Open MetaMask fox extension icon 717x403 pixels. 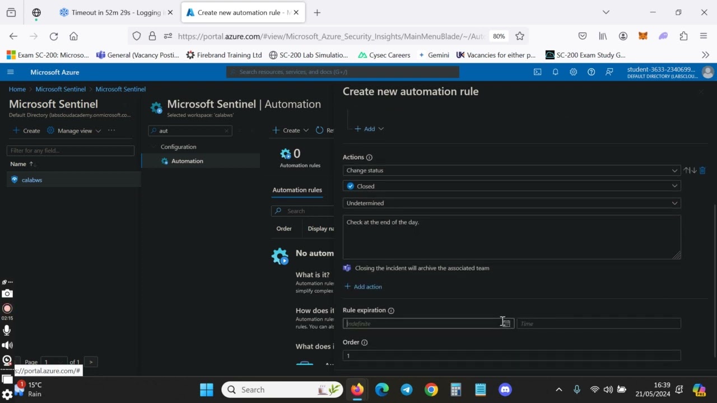[x=643, y=36]
